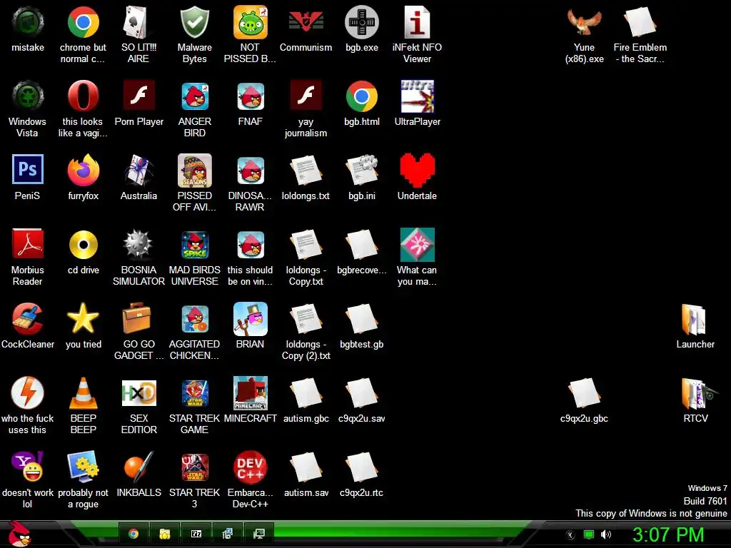Click the volume speaker tray icon

605,534
